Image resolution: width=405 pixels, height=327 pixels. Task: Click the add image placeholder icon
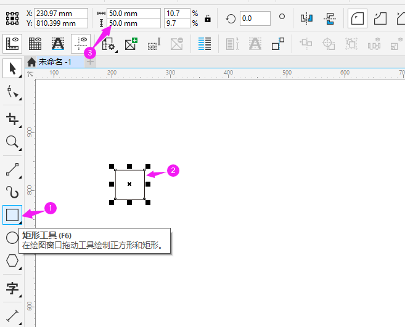coord(131,44)
